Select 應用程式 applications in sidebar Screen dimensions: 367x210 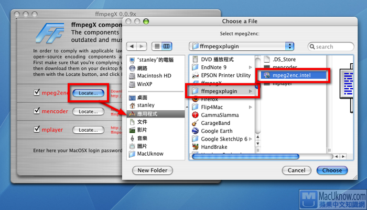tap(156, 114)
